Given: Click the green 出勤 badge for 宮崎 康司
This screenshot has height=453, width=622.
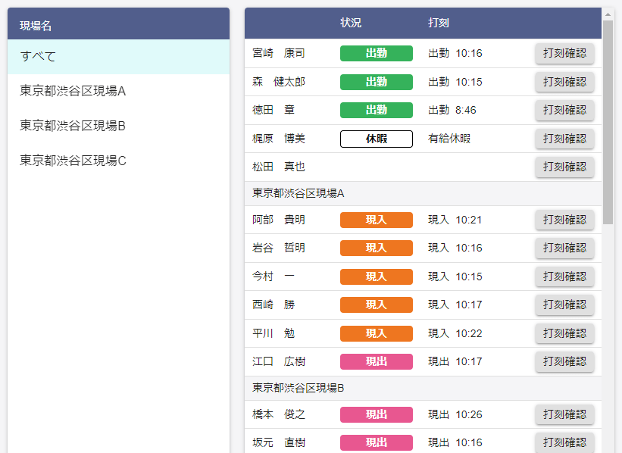Looking at the screenshot, I should (376, 53).
